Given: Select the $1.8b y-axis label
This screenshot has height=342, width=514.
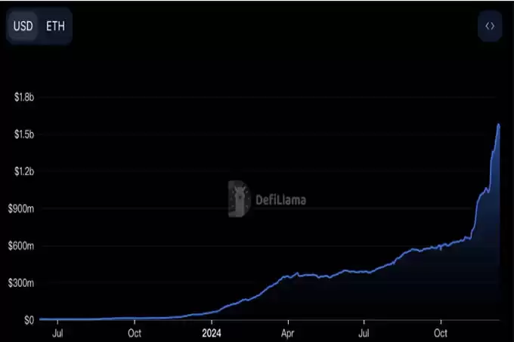Looking at the screenshot, I should tap(24, 97).
